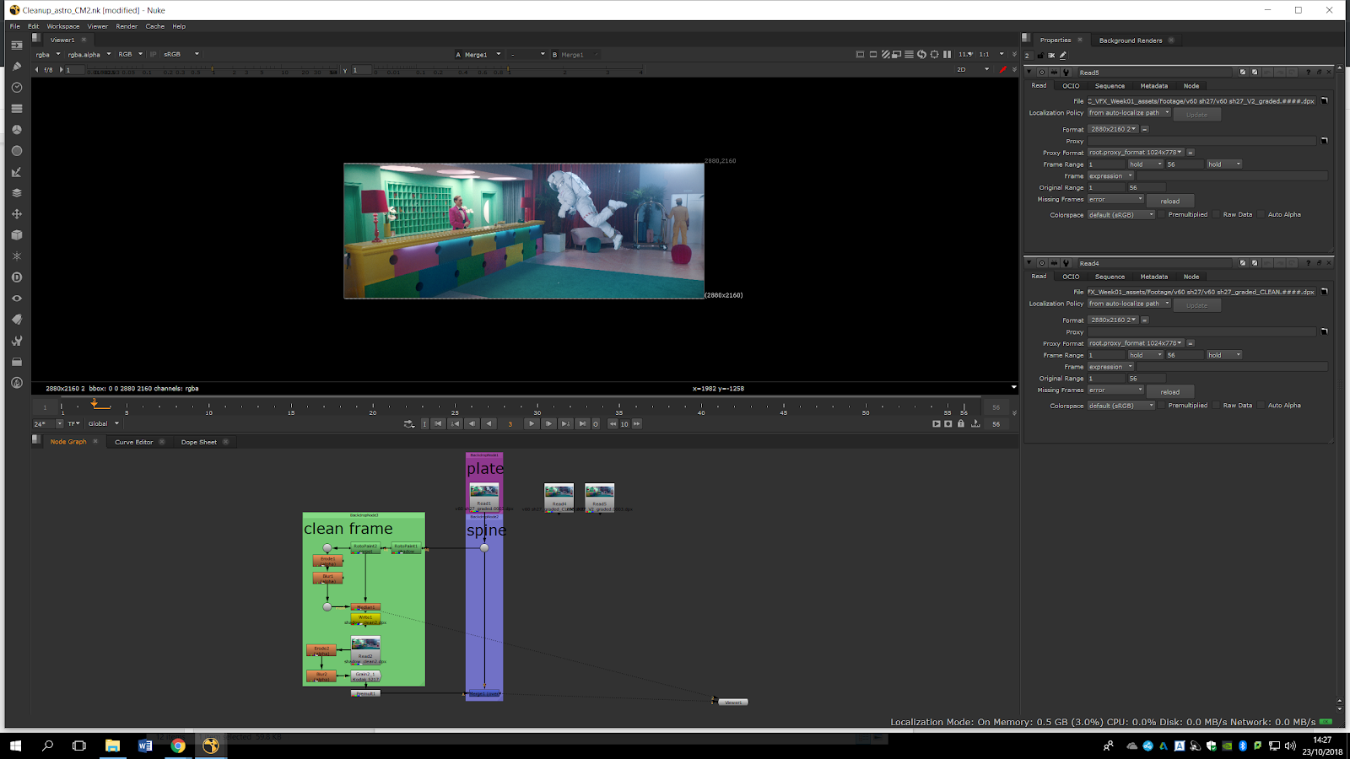Image resolution: width=1350 pixels, height=759 pixels.
Task: Toggle Auto Alpha checkbox in Read5 properties
Action: click(1261, 215)
